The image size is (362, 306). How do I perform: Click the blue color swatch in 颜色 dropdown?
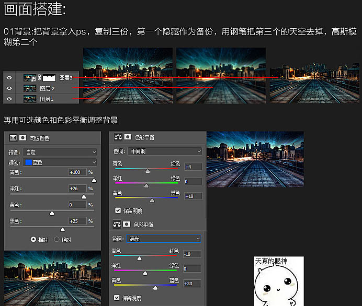[29, 162]
